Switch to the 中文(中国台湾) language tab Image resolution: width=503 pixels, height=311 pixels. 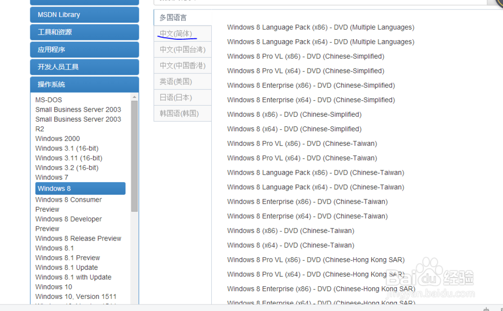click(x=183, y=49)
